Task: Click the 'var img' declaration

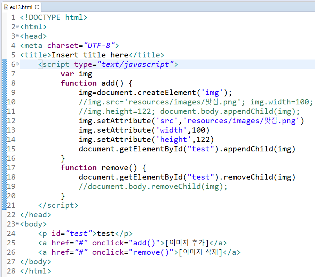Action: [77, 74]
